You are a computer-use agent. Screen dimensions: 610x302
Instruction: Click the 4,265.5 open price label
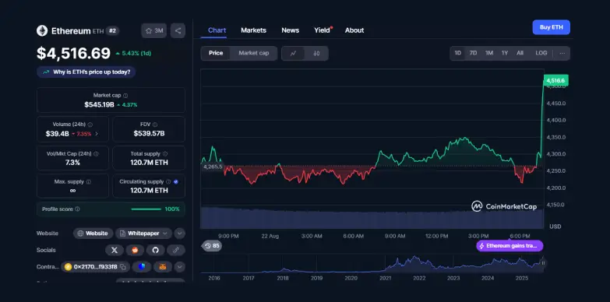pyautogui.click(x=213, y=167)
